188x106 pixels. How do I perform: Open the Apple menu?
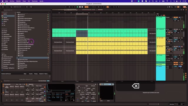3,1
